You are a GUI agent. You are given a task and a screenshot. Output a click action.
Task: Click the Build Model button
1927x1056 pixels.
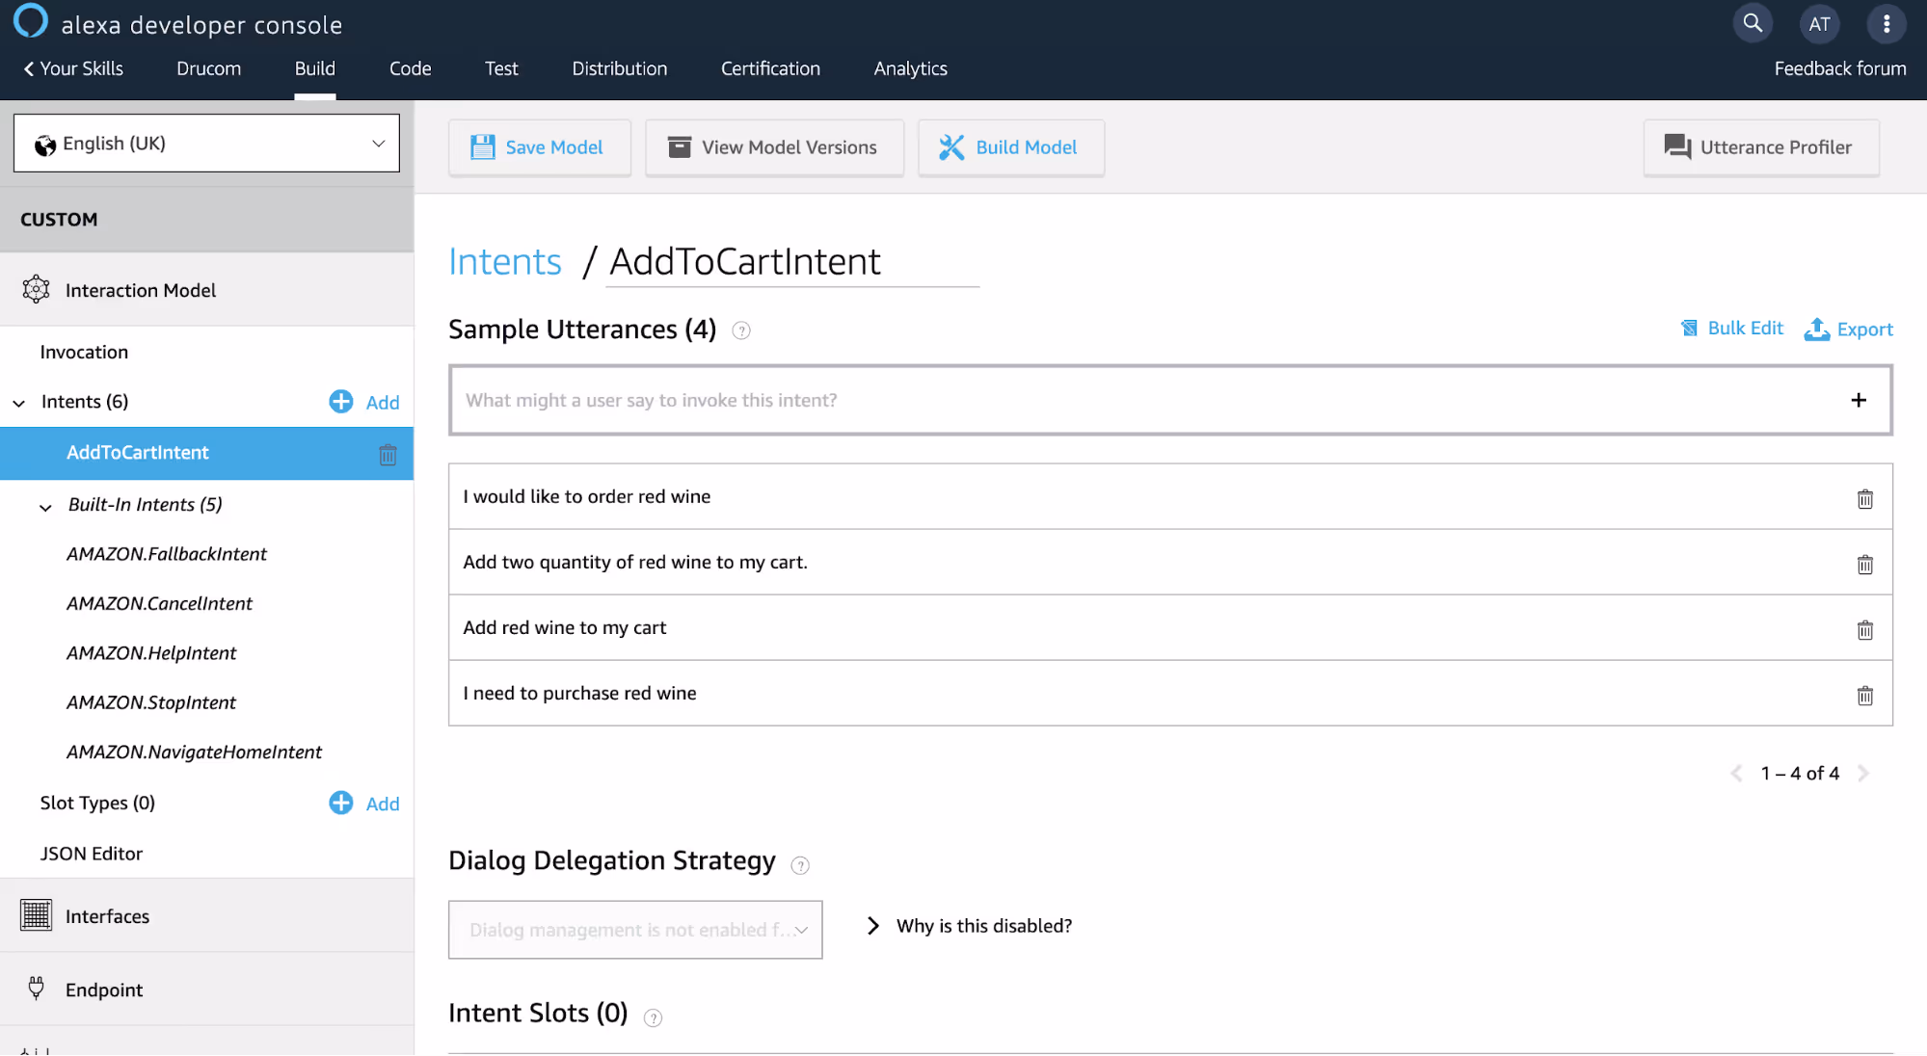[1011, 147]
